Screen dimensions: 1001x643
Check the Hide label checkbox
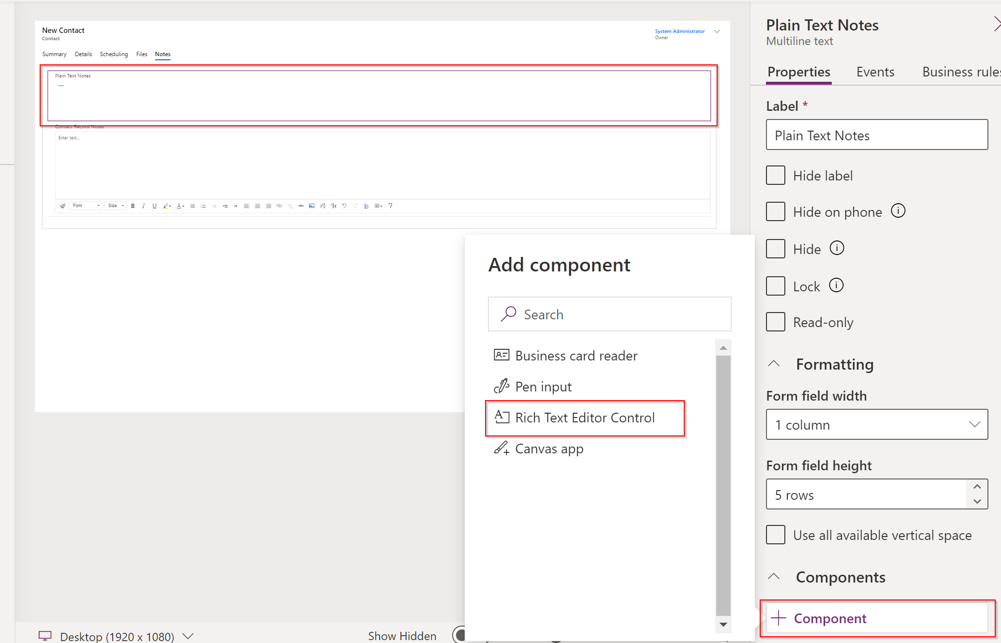[775, 175]
